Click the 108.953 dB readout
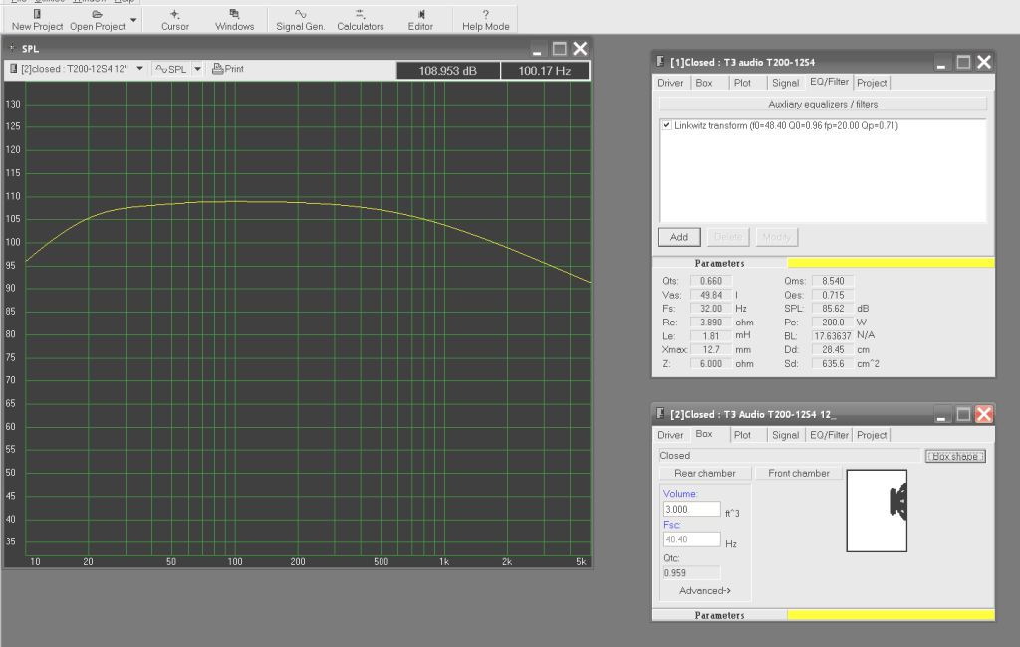The height and width of the screenshot is (647, 1020). click(x=448, y=71)
